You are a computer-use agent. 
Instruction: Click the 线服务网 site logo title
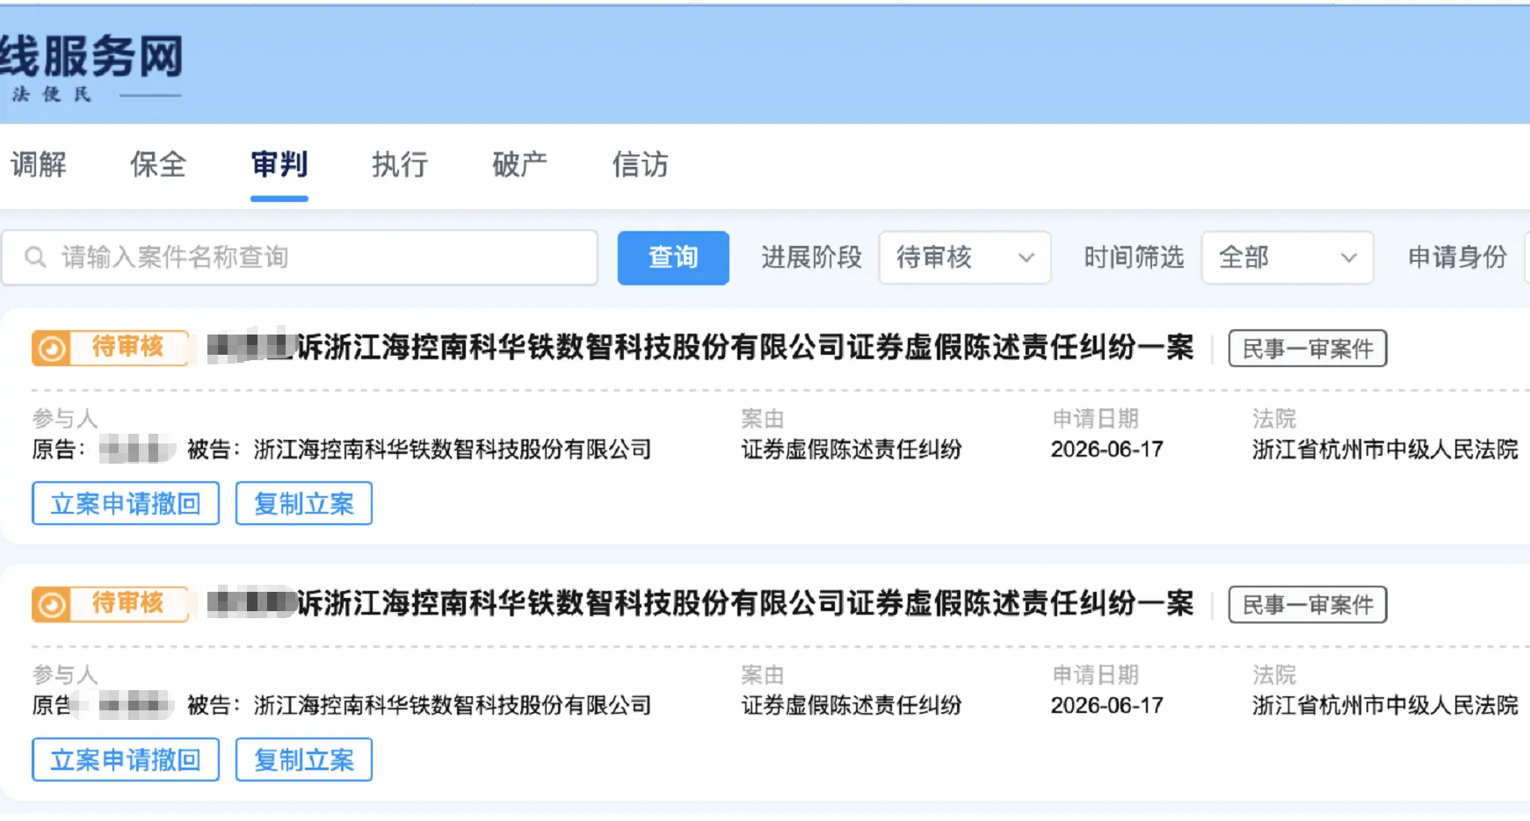91,57
